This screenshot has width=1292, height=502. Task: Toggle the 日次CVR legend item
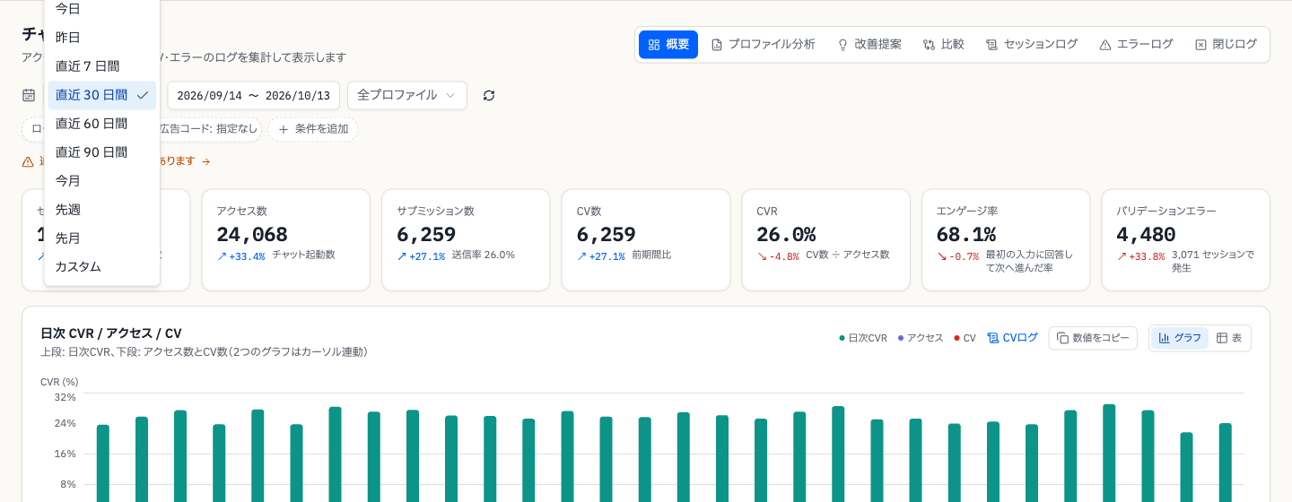863,338
